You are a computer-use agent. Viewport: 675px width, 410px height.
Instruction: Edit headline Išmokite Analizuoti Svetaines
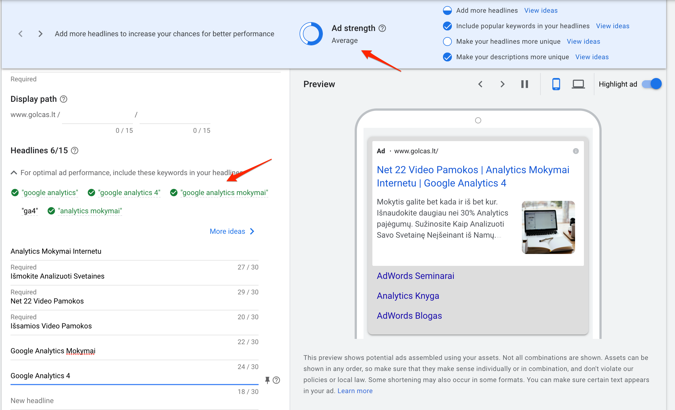pos(135,276)
